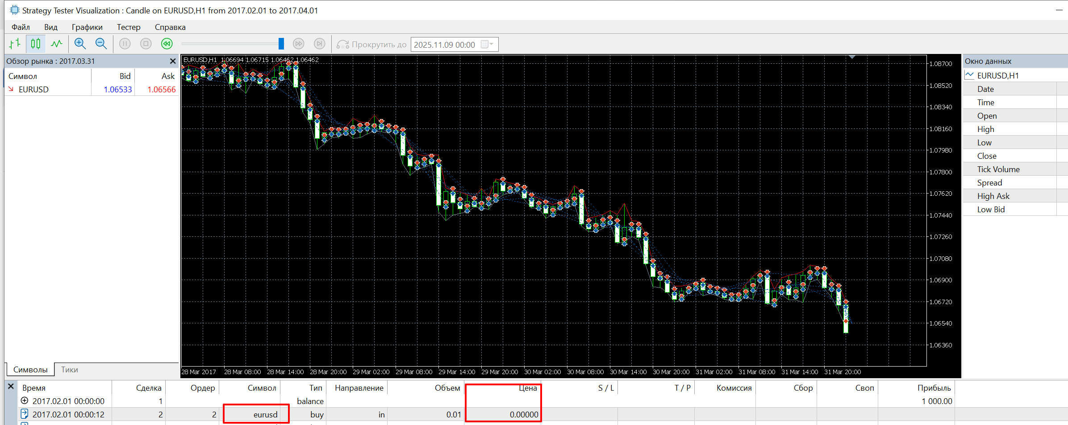The height and width of the screenshot is (425, 1068).
Task: Switch to the Тики tab
Action: click(70, 370)
